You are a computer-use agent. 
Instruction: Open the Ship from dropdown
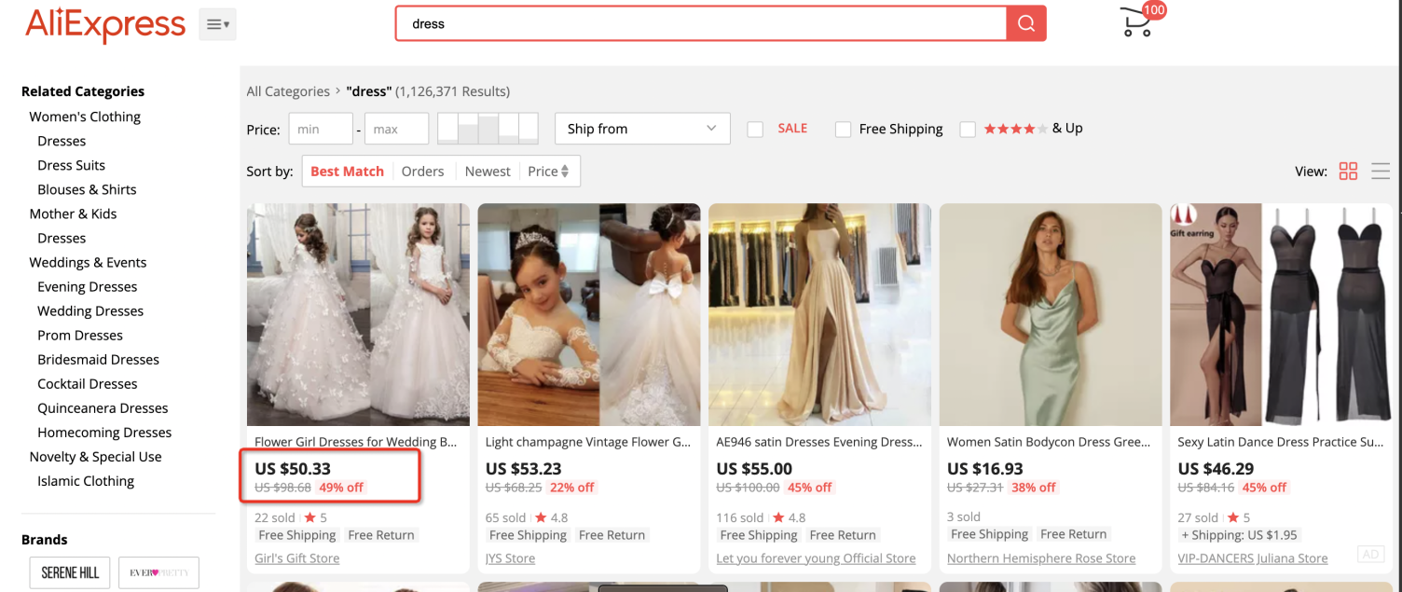(641, 129)
